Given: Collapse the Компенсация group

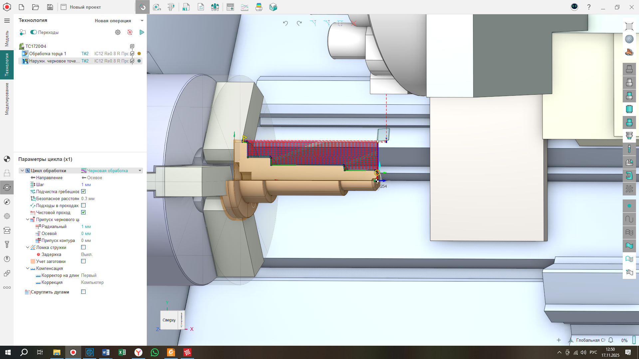Looking at the screenshot, I should coord(28,268).
